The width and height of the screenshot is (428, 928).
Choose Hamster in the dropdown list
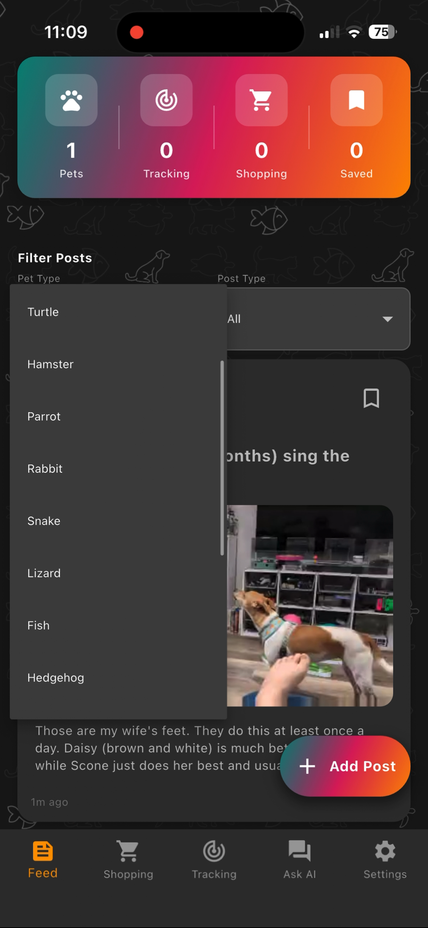pyautogui.click(x=118, y=364)
